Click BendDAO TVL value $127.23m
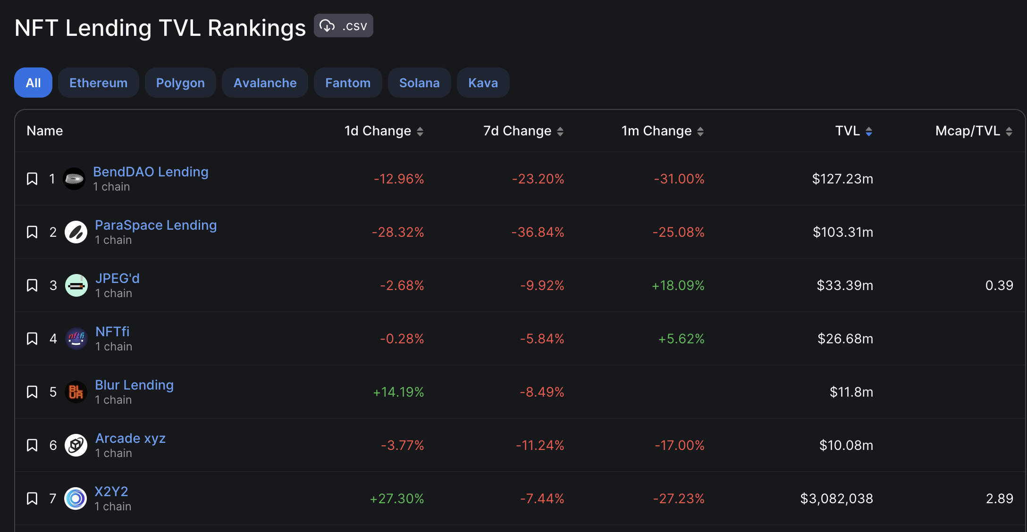This screenshot has width=1027, height=532. tap(842, 179)
